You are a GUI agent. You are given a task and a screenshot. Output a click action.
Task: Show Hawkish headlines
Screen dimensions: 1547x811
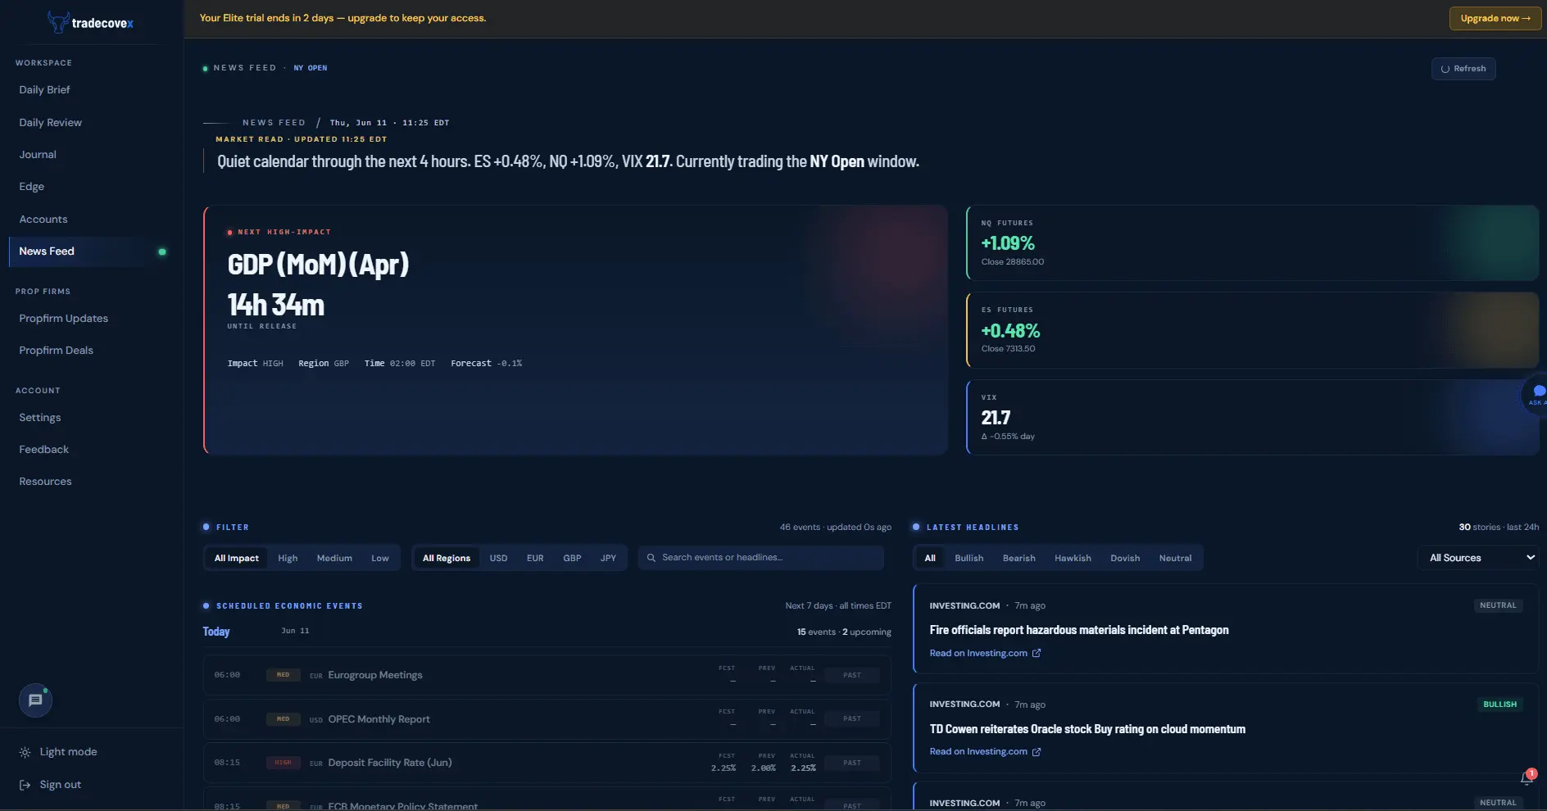click(1073, 558)
